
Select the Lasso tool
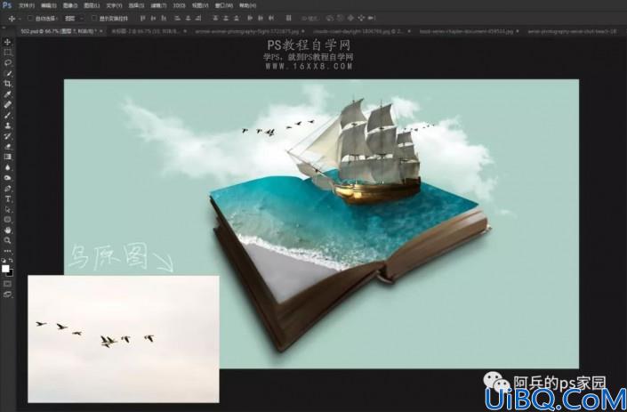[8, 63]
